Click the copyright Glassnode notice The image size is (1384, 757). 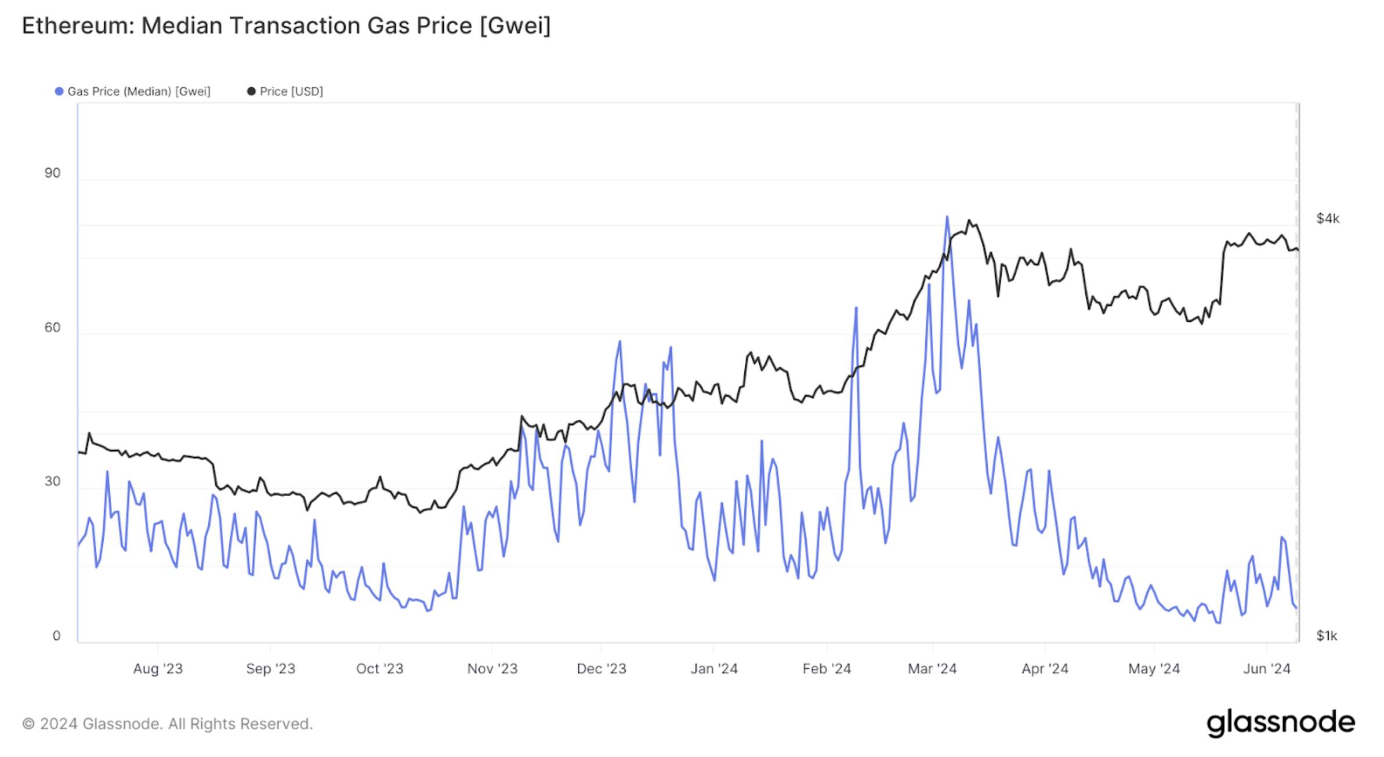click(168, 724)
